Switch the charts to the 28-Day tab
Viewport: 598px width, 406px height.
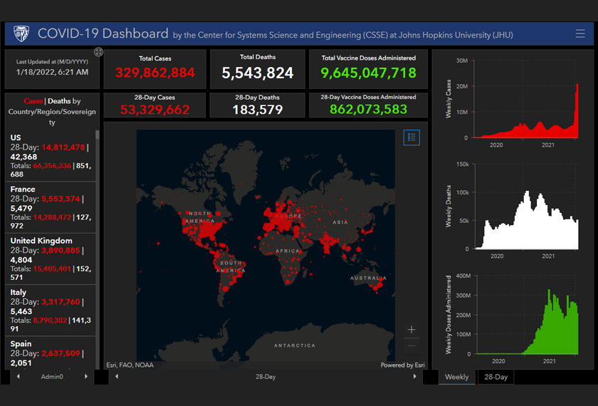(496, 377)
